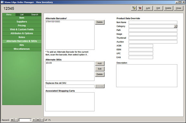
Task: Click Add next to Alternate SKUs
Action: [100, 64]
